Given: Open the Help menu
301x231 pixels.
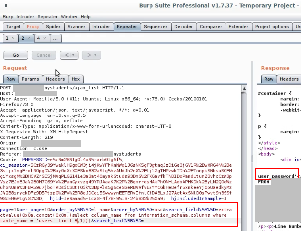Looking at the screenshot, I should point(85,17).
